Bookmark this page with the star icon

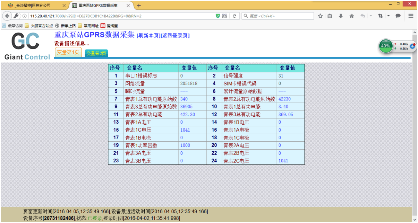(320, 16)
